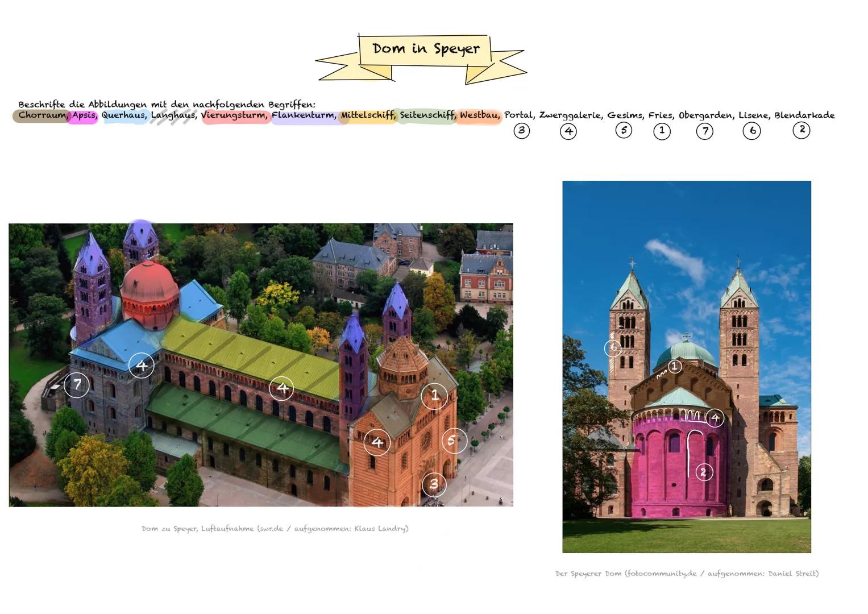Viewport: 868px width, 614px height.
Task: Expand the circled 6 beneath Lisene
Action: pos(751,131)
